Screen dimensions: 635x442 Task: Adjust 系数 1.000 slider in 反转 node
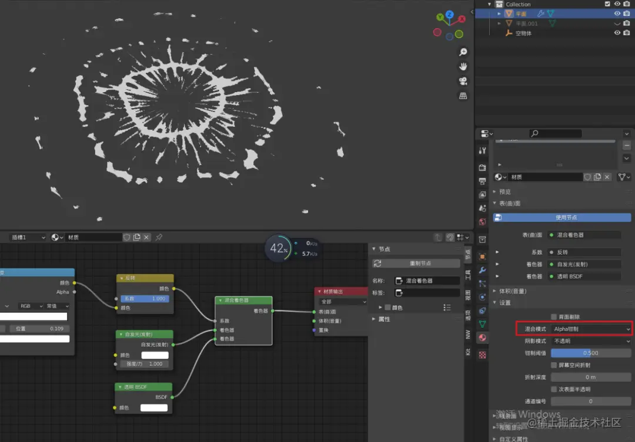click(x=145, y=298)
